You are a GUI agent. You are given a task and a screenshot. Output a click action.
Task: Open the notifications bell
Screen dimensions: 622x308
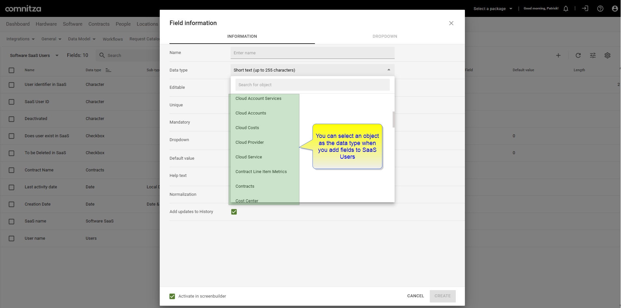tap(566, 9)
